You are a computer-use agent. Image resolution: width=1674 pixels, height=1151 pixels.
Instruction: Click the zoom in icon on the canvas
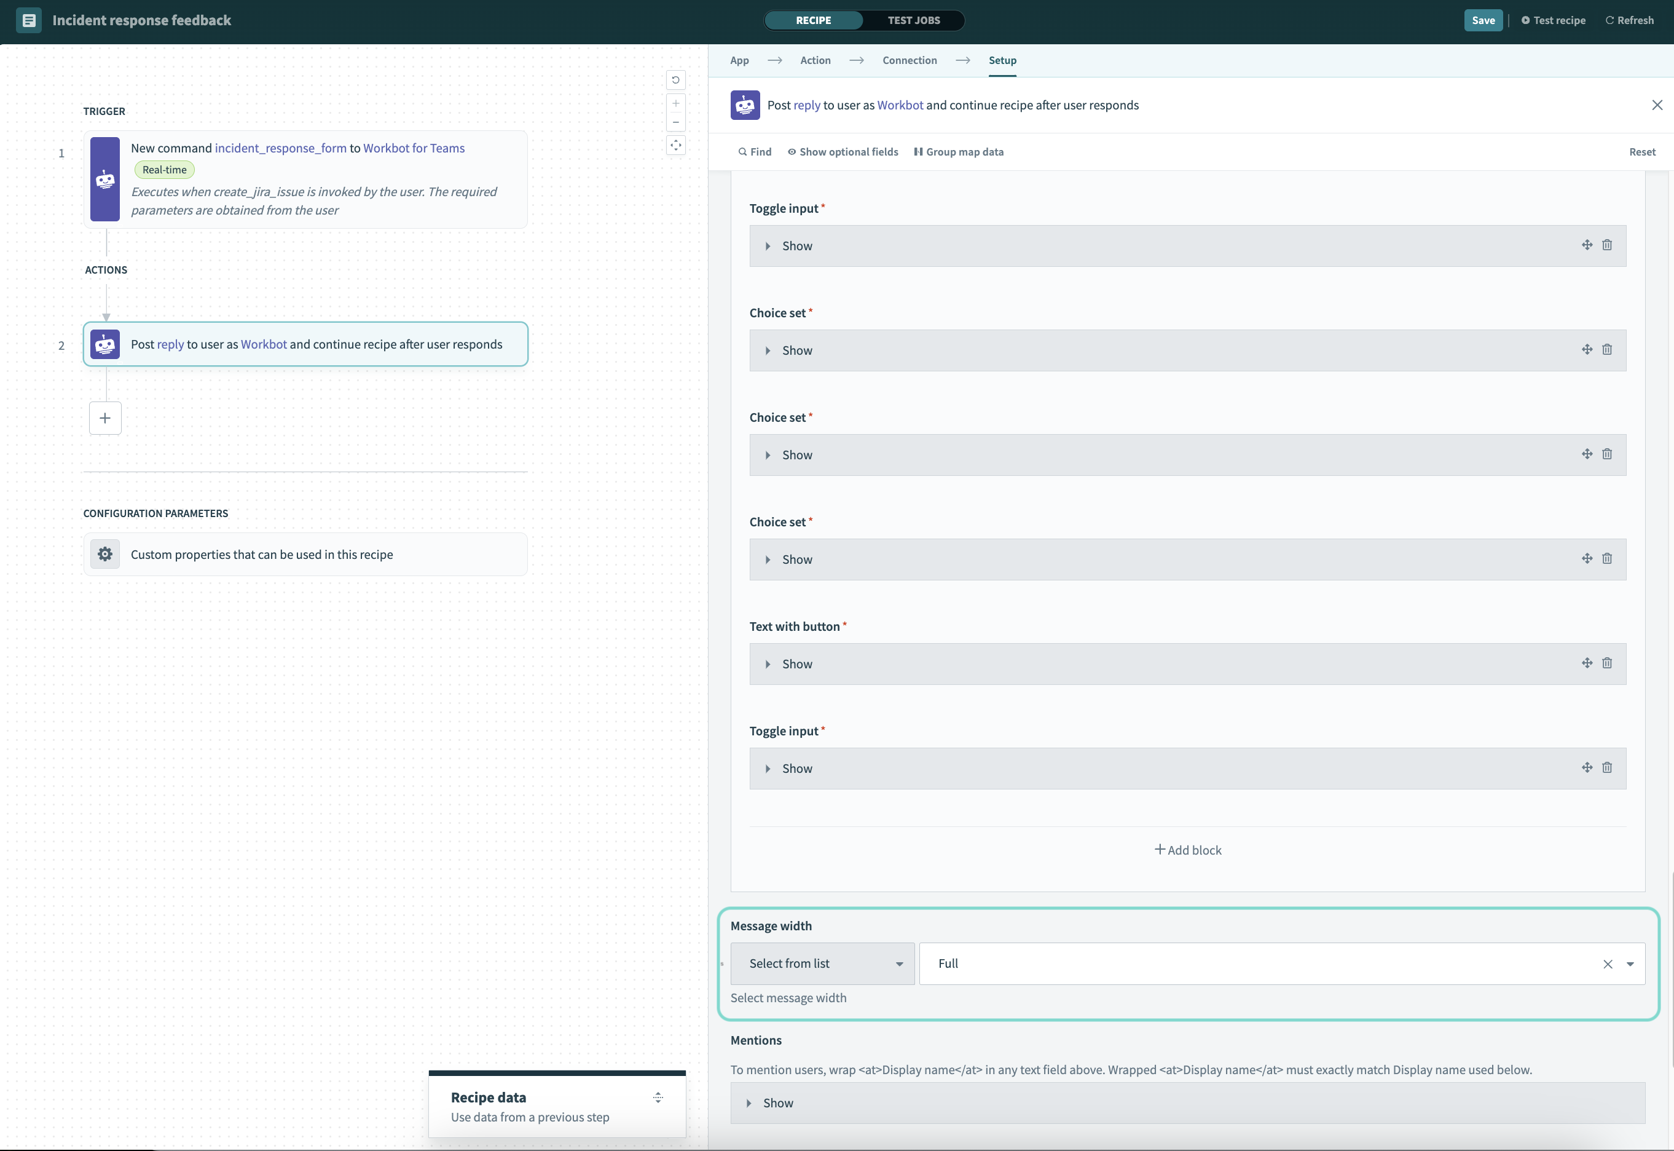pyautogui.click(x=675, y=103)
